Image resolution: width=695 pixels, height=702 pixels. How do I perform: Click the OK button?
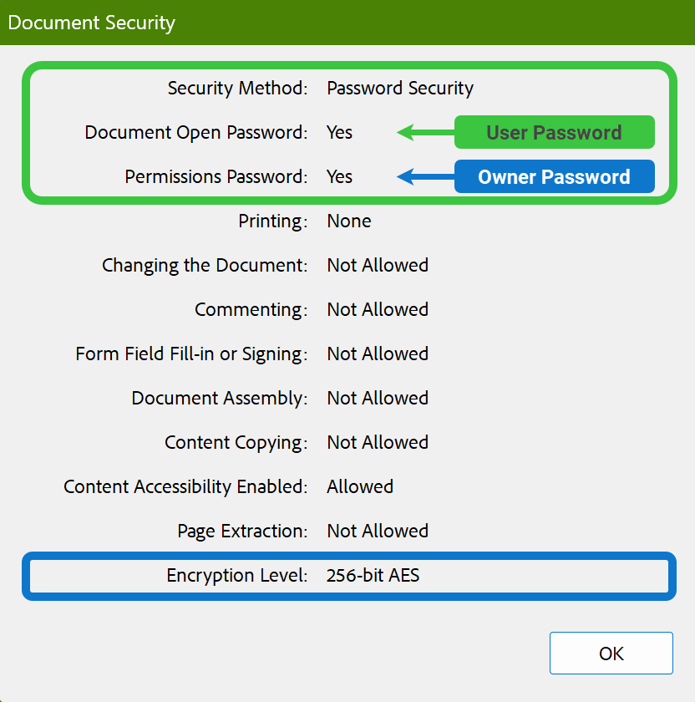click(611, 653)
